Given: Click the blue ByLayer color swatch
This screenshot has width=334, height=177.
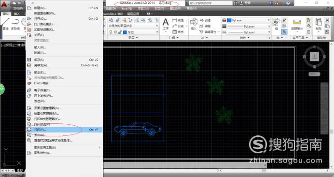Looking at the screenshot, I should pos(229,20).
